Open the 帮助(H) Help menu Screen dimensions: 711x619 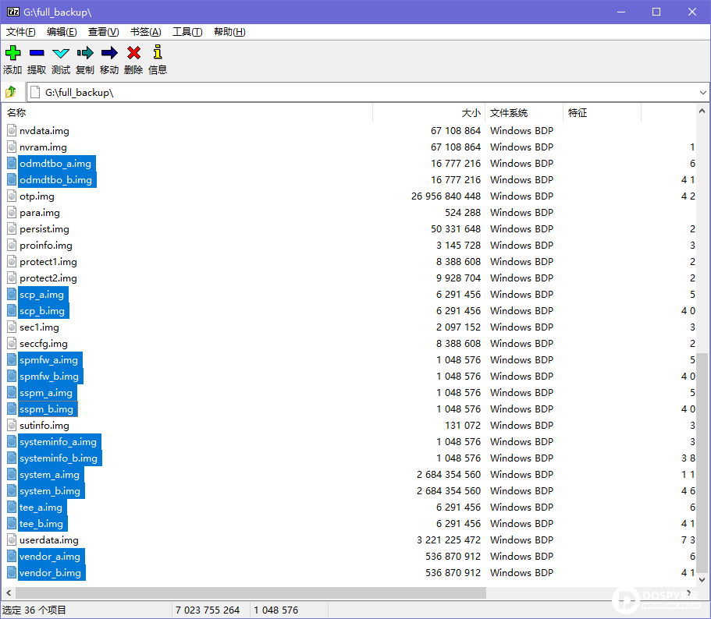[229, 32]
